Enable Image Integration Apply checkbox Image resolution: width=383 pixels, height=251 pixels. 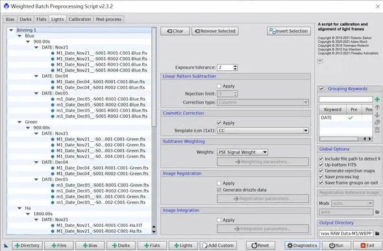coord(219,220)
